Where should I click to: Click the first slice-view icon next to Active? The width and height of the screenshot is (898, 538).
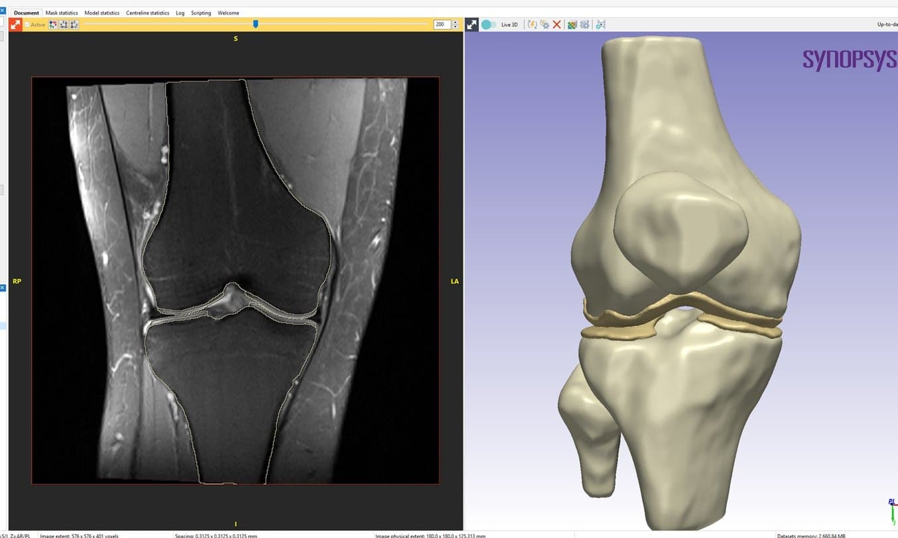point(53,25)
